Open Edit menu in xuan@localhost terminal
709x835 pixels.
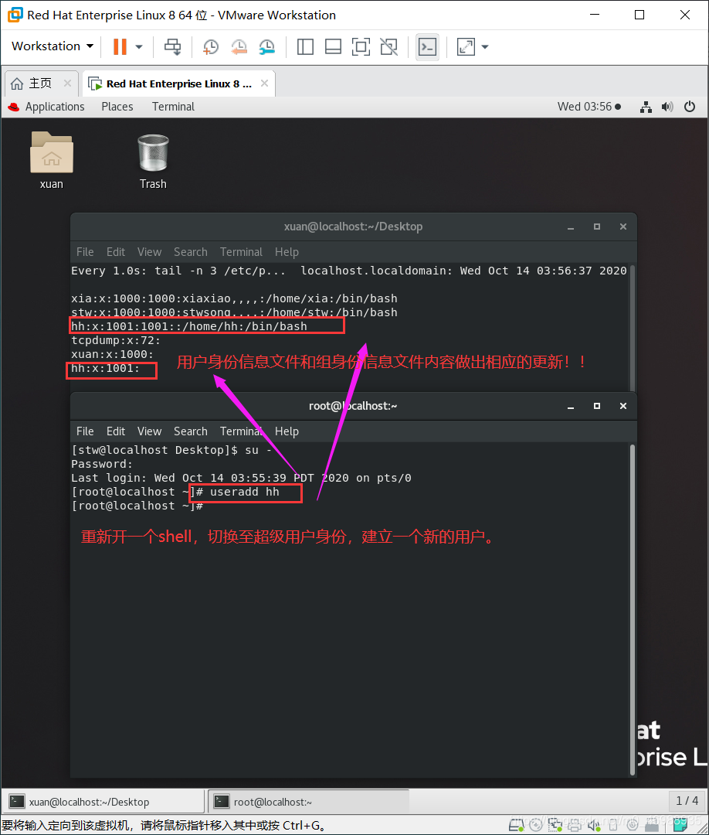click(x=115, y=252)
